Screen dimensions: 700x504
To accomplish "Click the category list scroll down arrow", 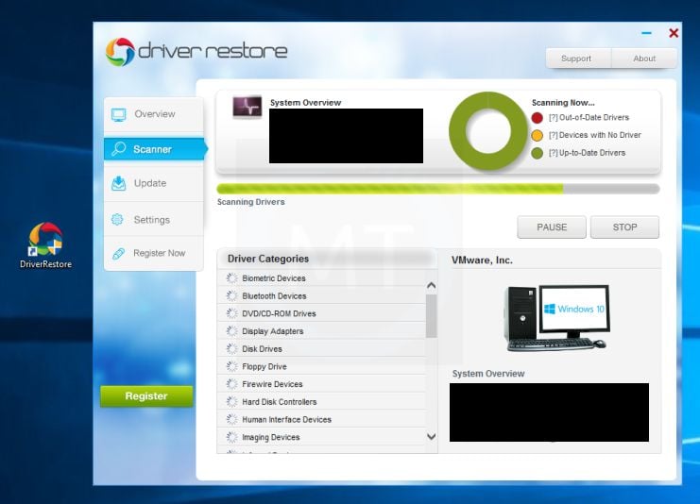I will pyautogui.click(x=432, y=436).
